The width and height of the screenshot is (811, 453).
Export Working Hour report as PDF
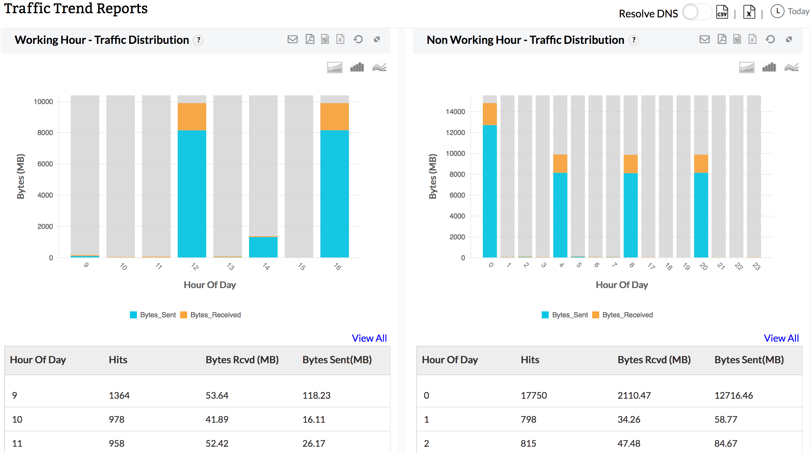310,39
